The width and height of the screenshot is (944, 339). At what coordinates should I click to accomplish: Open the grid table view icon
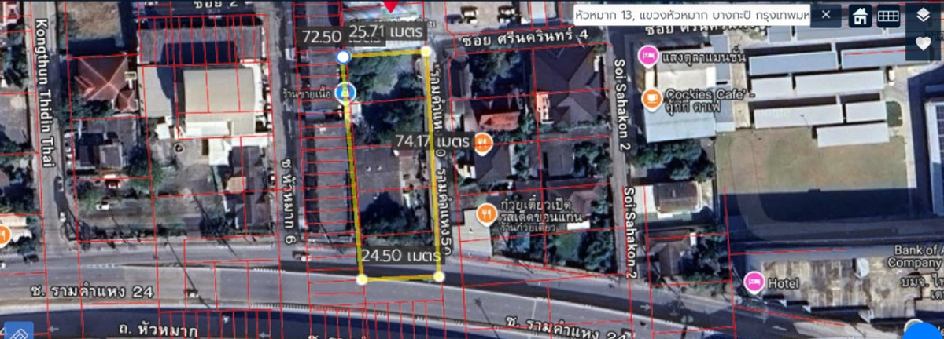888,16
